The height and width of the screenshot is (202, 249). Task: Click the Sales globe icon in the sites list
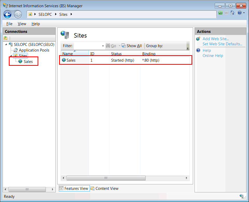(64, 60)
